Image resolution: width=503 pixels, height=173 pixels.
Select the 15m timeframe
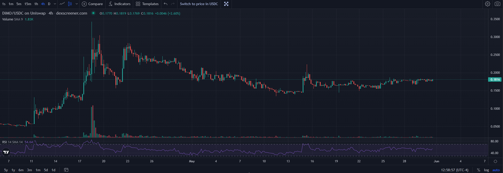tap(28, 4)
